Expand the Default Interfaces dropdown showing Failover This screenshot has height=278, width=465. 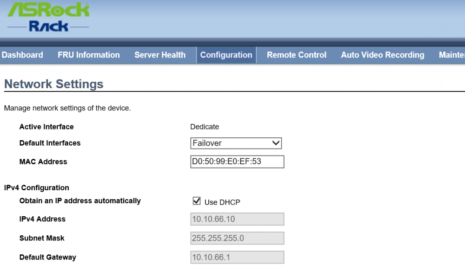tap(236, 143)
